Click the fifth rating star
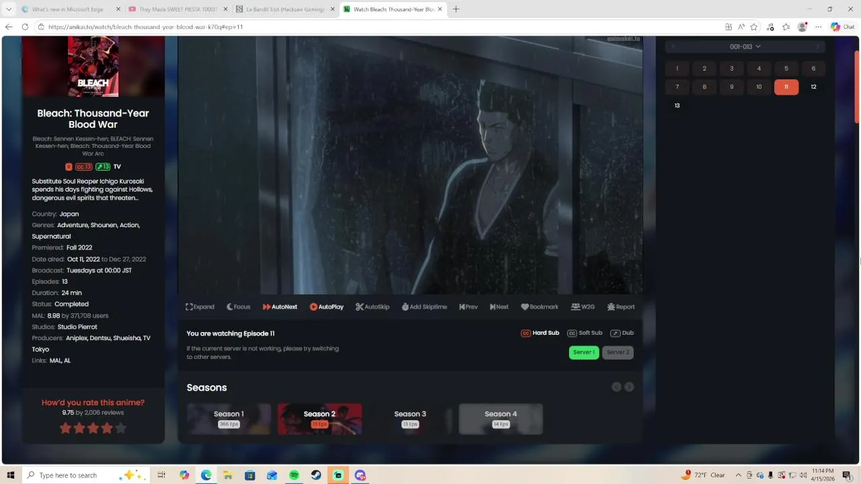Image resolution: width=861 pixels, height=484 pixels. [121, 428]
